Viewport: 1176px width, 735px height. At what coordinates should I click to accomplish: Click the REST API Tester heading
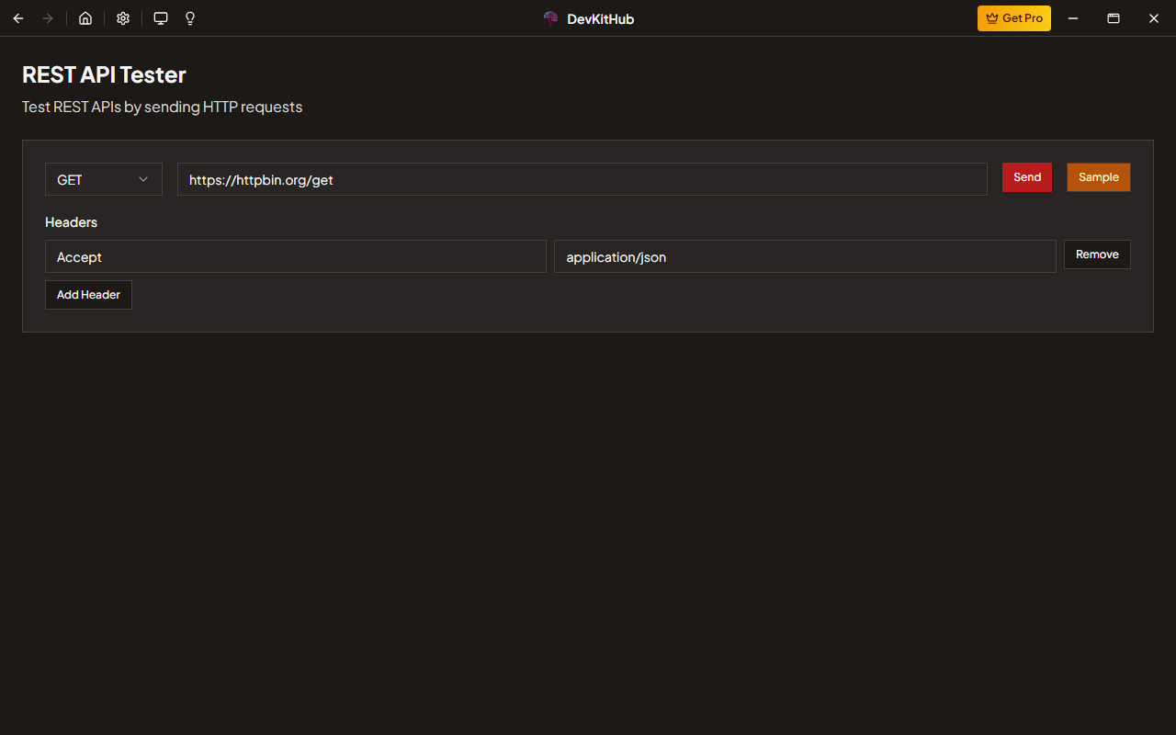coord(104,74)
